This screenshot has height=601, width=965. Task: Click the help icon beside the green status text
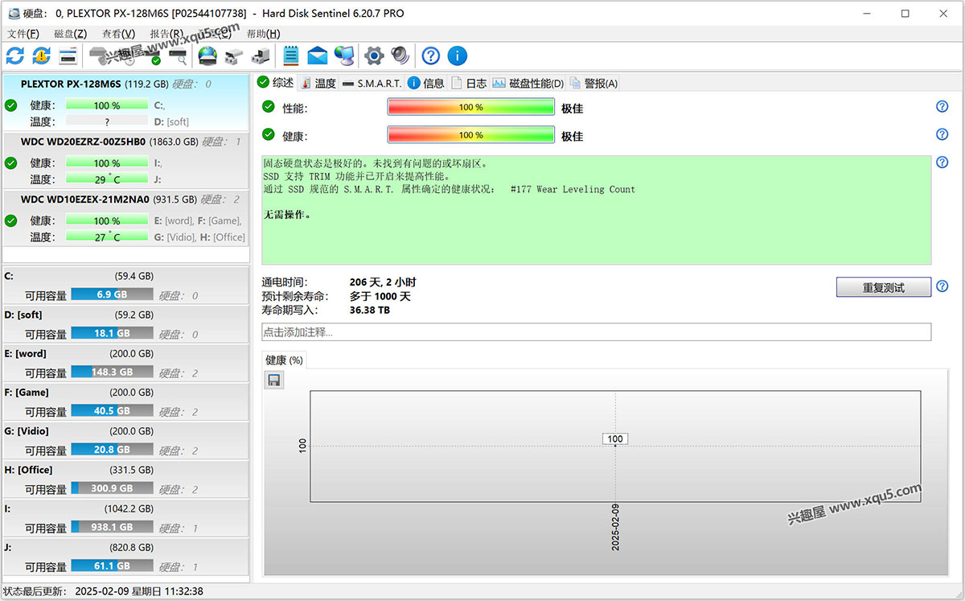coord(942,163)
